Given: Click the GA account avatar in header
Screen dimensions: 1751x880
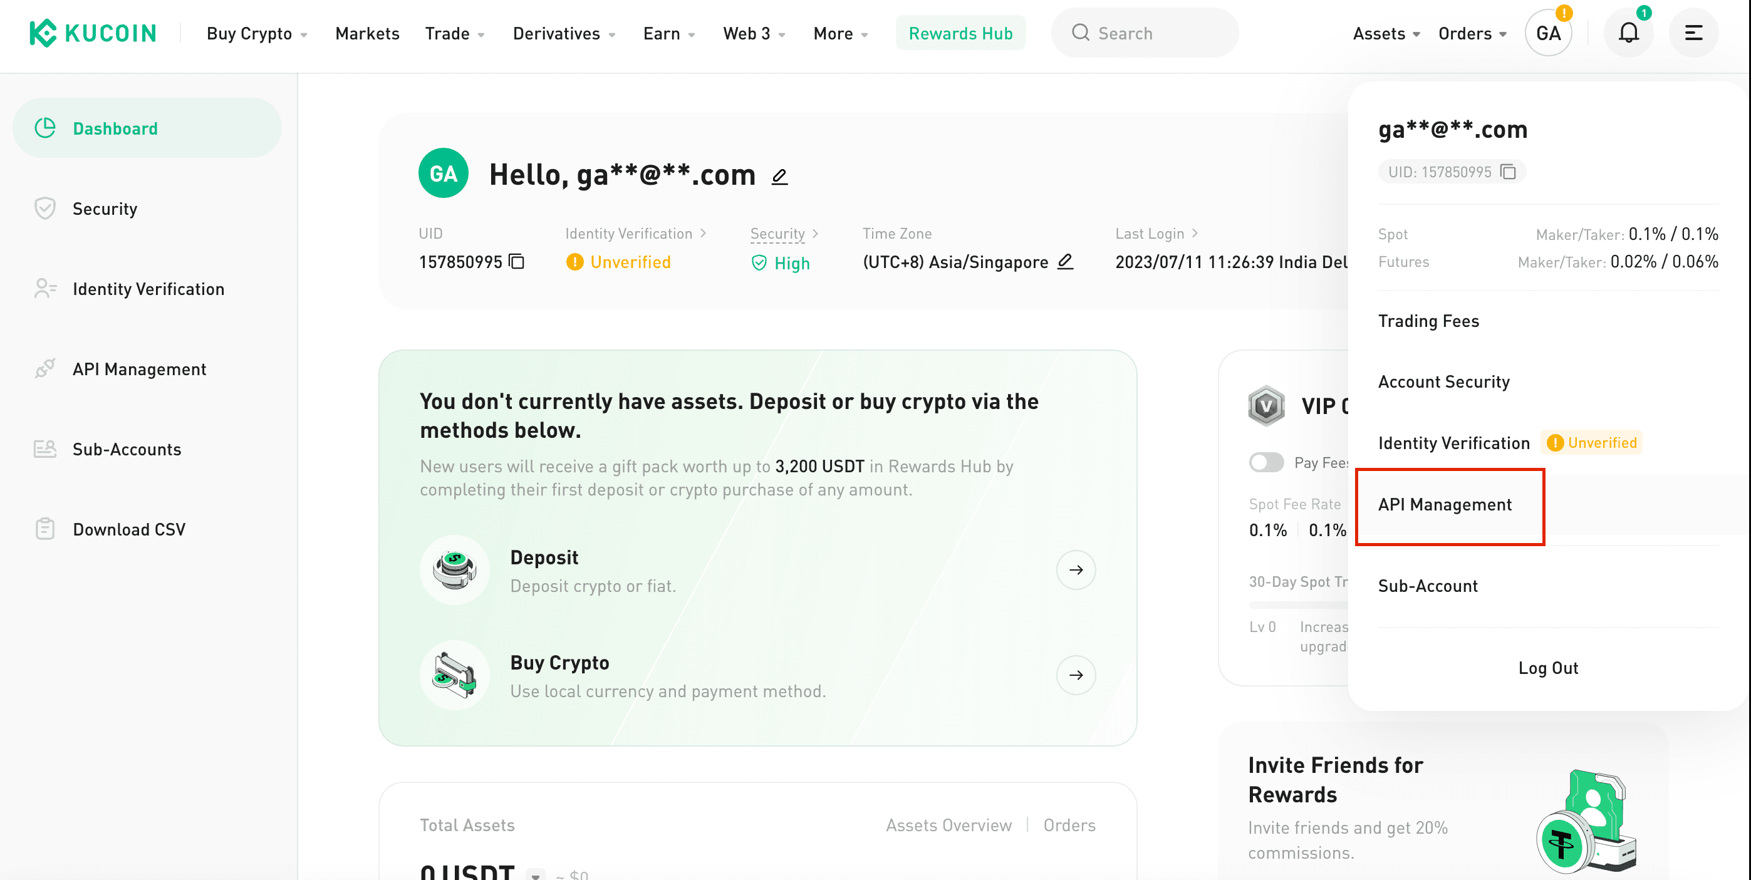Looking at the screenshot, I should [x=1549, y=33].
